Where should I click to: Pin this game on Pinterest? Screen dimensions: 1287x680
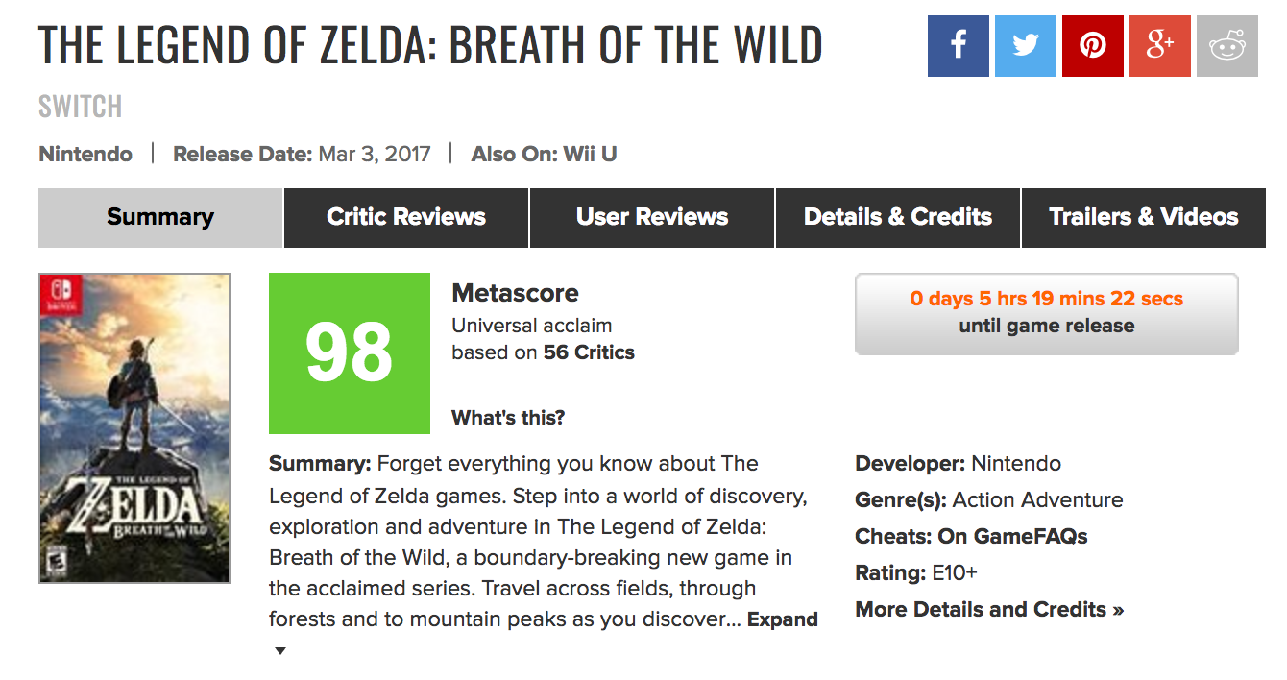(x=1092, y=45)
